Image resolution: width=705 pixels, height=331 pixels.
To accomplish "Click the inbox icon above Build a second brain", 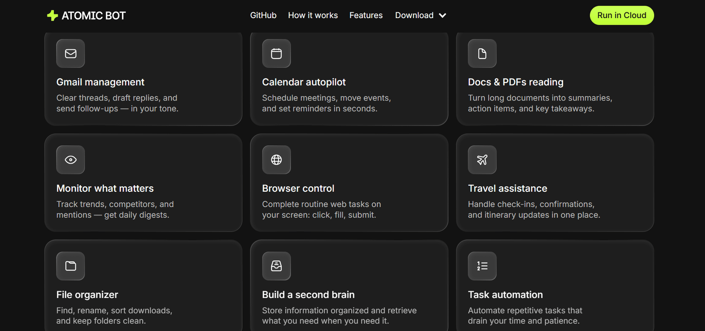I will point(276,266).
